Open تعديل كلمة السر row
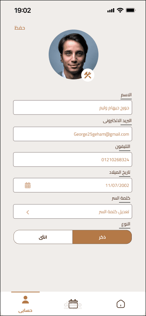 click(x=73, y=212)
